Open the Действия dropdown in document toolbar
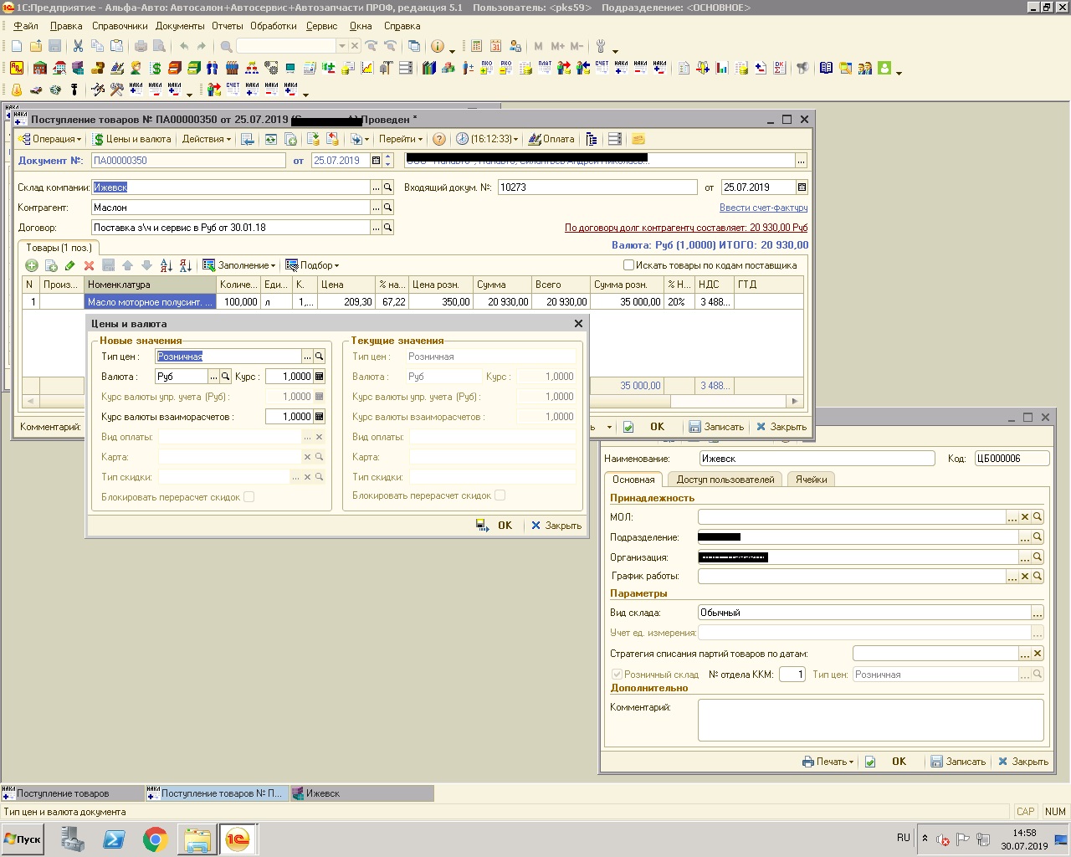Image resolution: width=1071 pixels, height=857 pixels. tap(208, 139)
